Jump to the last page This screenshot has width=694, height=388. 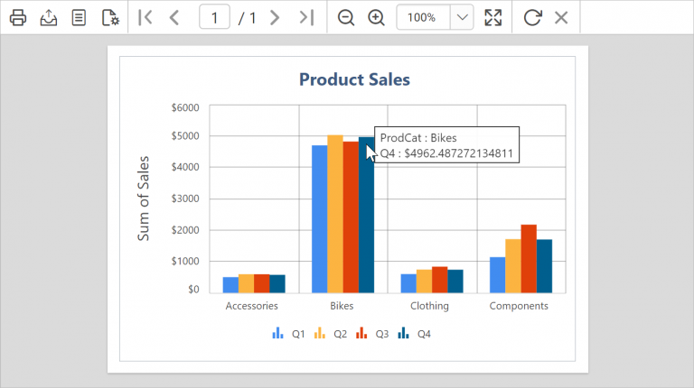click(306, 17)
